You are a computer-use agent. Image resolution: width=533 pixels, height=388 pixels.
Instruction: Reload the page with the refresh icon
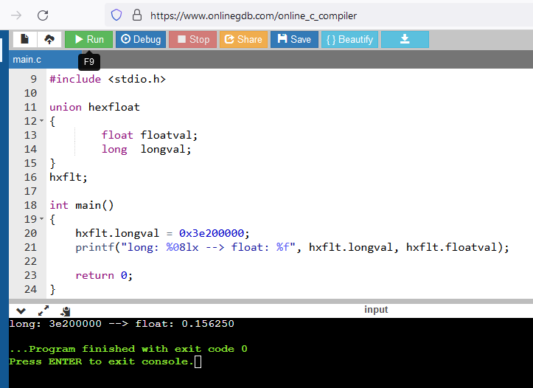tap(43, 15)
